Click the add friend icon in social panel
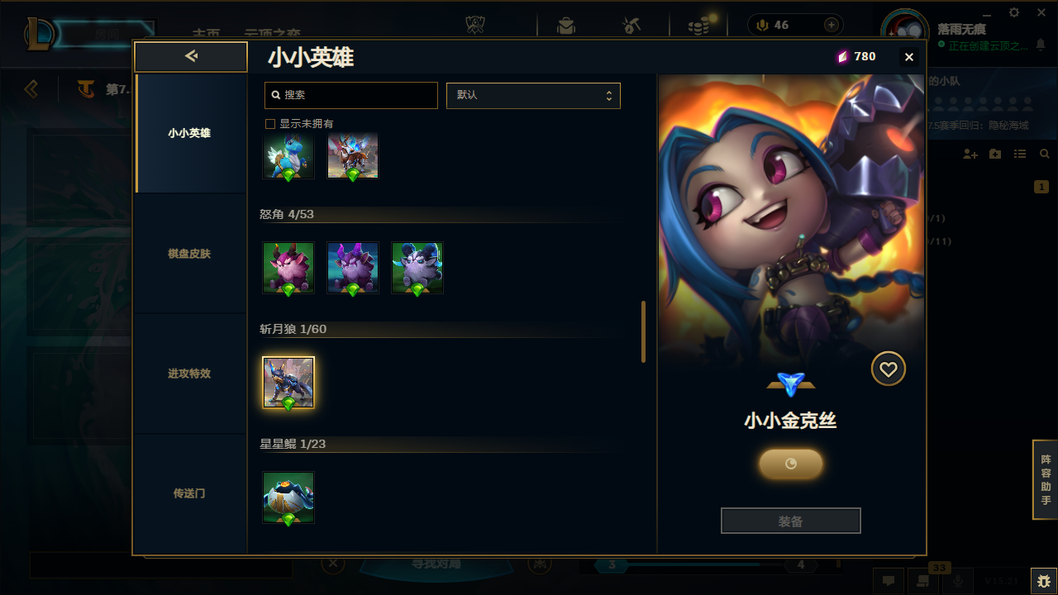This screenshot has width=1058, height=595. [970, 155]
